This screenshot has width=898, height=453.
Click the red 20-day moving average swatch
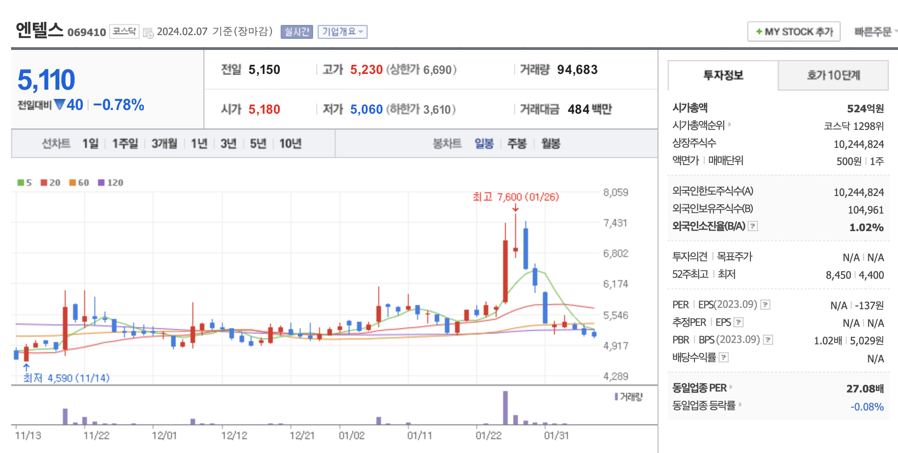tap(44, 183)
